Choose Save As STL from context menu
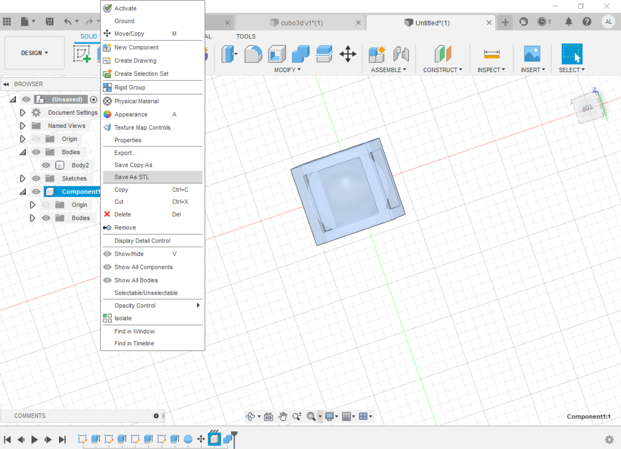Viewport: 621px width, 449px height. (x=132, y=177)
